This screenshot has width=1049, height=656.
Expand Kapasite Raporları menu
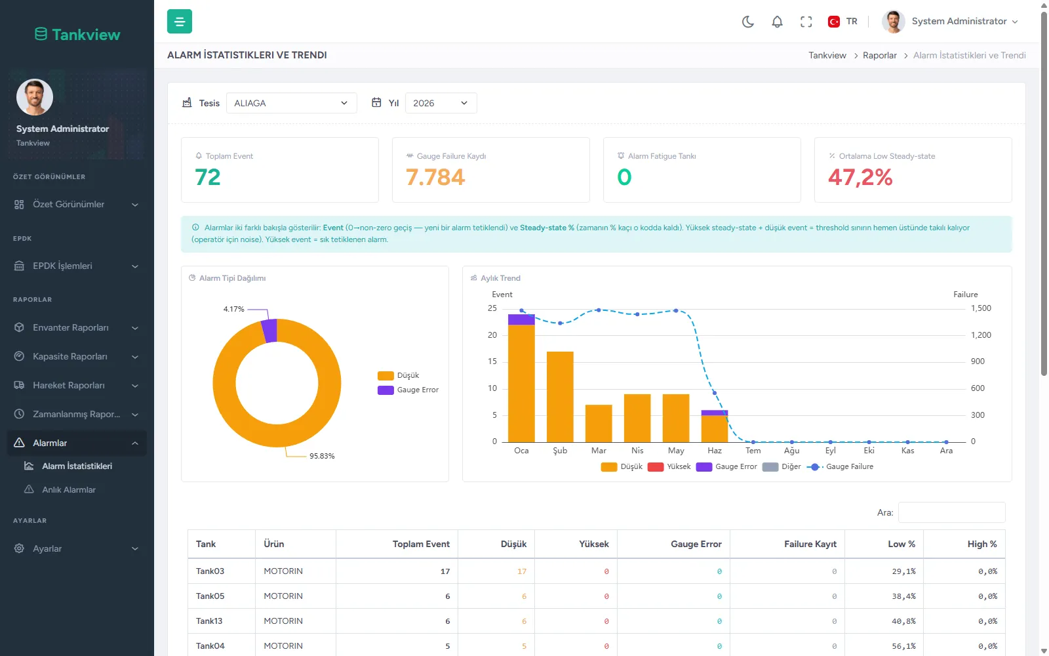click(77, 356)
